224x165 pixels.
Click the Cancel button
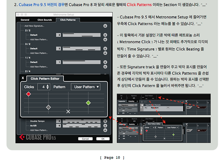point(85,139)
